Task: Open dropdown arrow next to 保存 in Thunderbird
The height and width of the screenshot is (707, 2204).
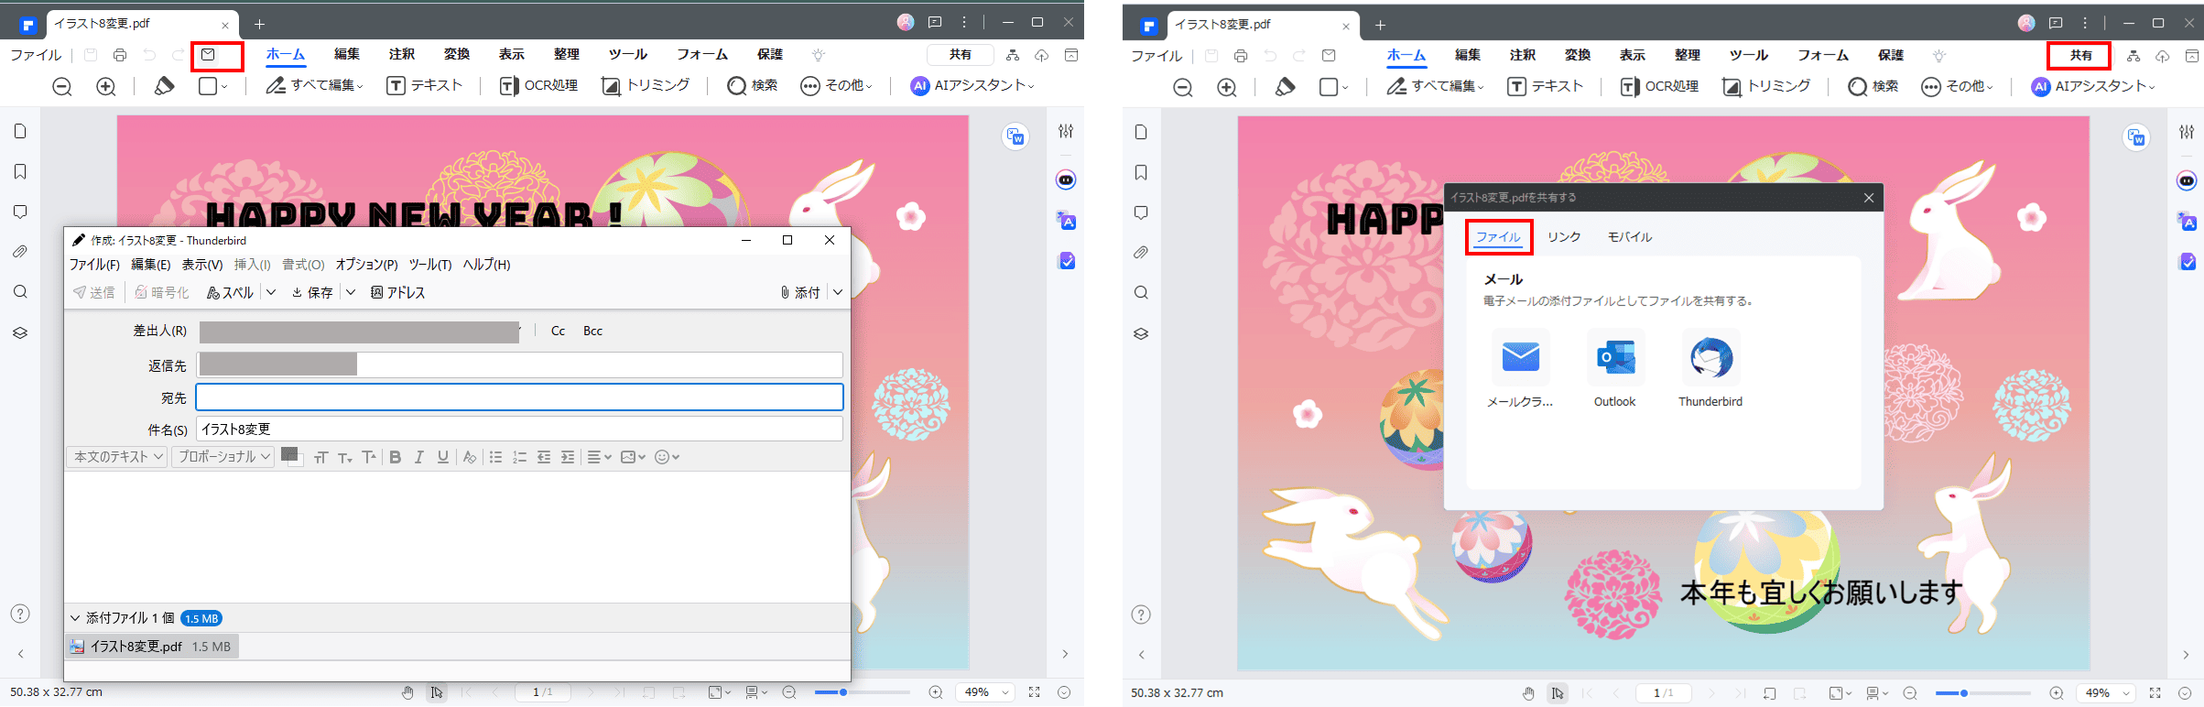Action: pos(351,292)
